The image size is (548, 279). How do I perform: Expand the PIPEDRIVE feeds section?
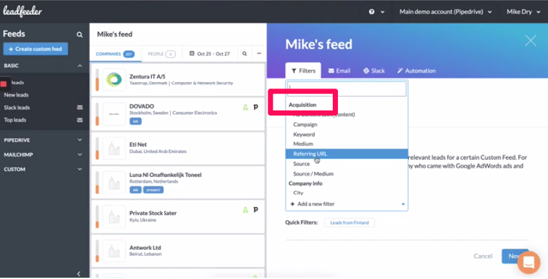point(79,140)
